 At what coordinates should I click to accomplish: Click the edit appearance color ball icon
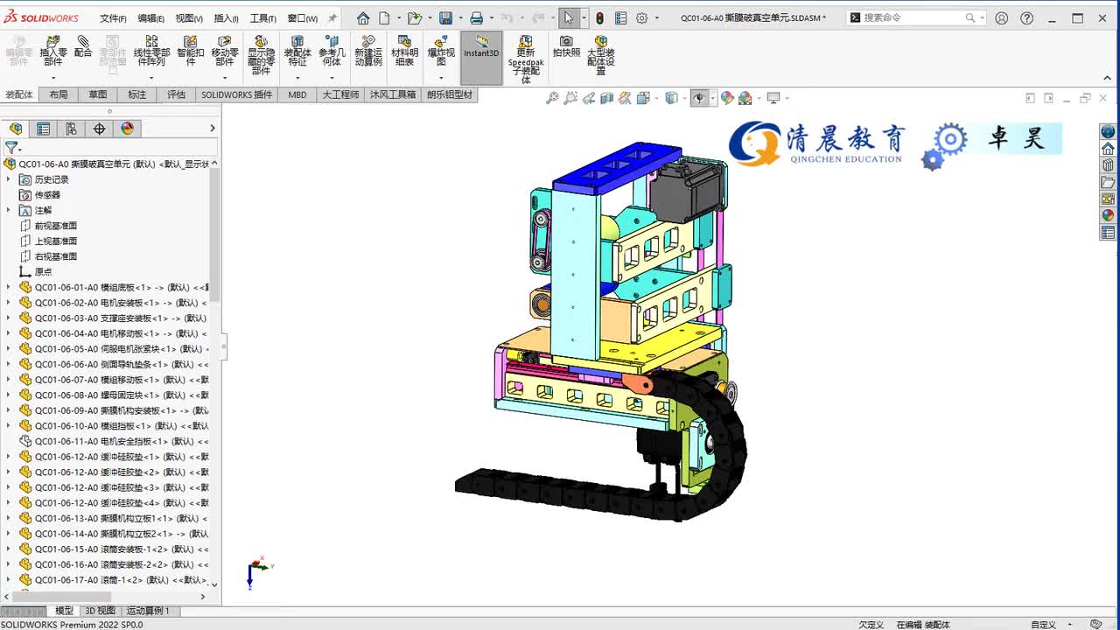click(727, 98)
